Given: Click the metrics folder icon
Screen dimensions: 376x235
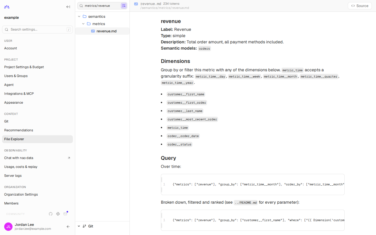Looking at the screenshot, I should tap(89, 24).
